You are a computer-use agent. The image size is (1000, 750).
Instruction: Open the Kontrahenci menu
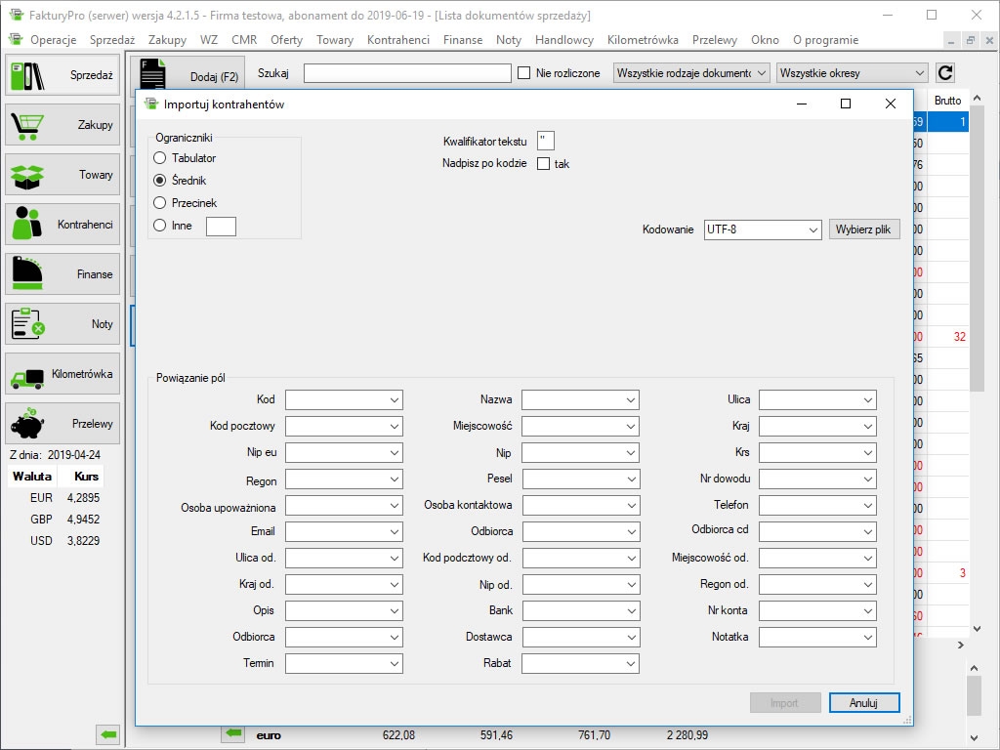pyautogui.click(x=397, y=40)
